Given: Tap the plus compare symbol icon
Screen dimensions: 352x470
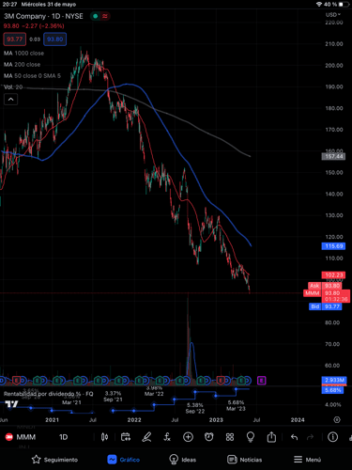Looking at the screenshot, I should pyautogui.click(x=188, y=437).
